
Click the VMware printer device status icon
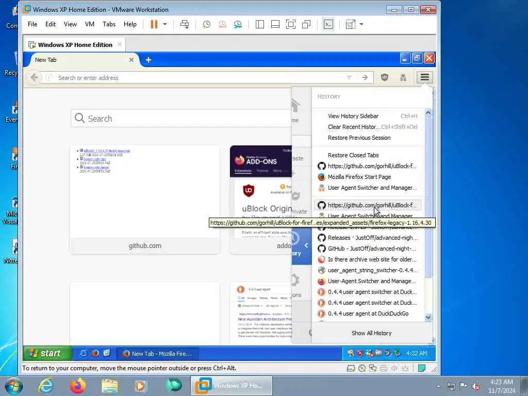click(x=383, y=368)
